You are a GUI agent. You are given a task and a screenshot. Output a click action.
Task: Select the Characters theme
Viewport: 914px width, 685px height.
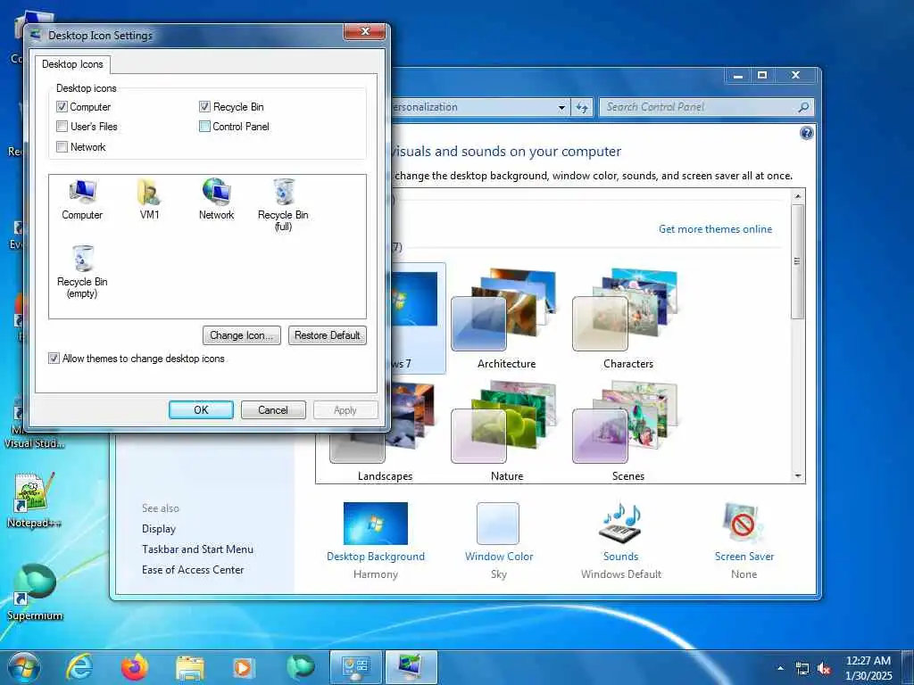click(627, 318)
